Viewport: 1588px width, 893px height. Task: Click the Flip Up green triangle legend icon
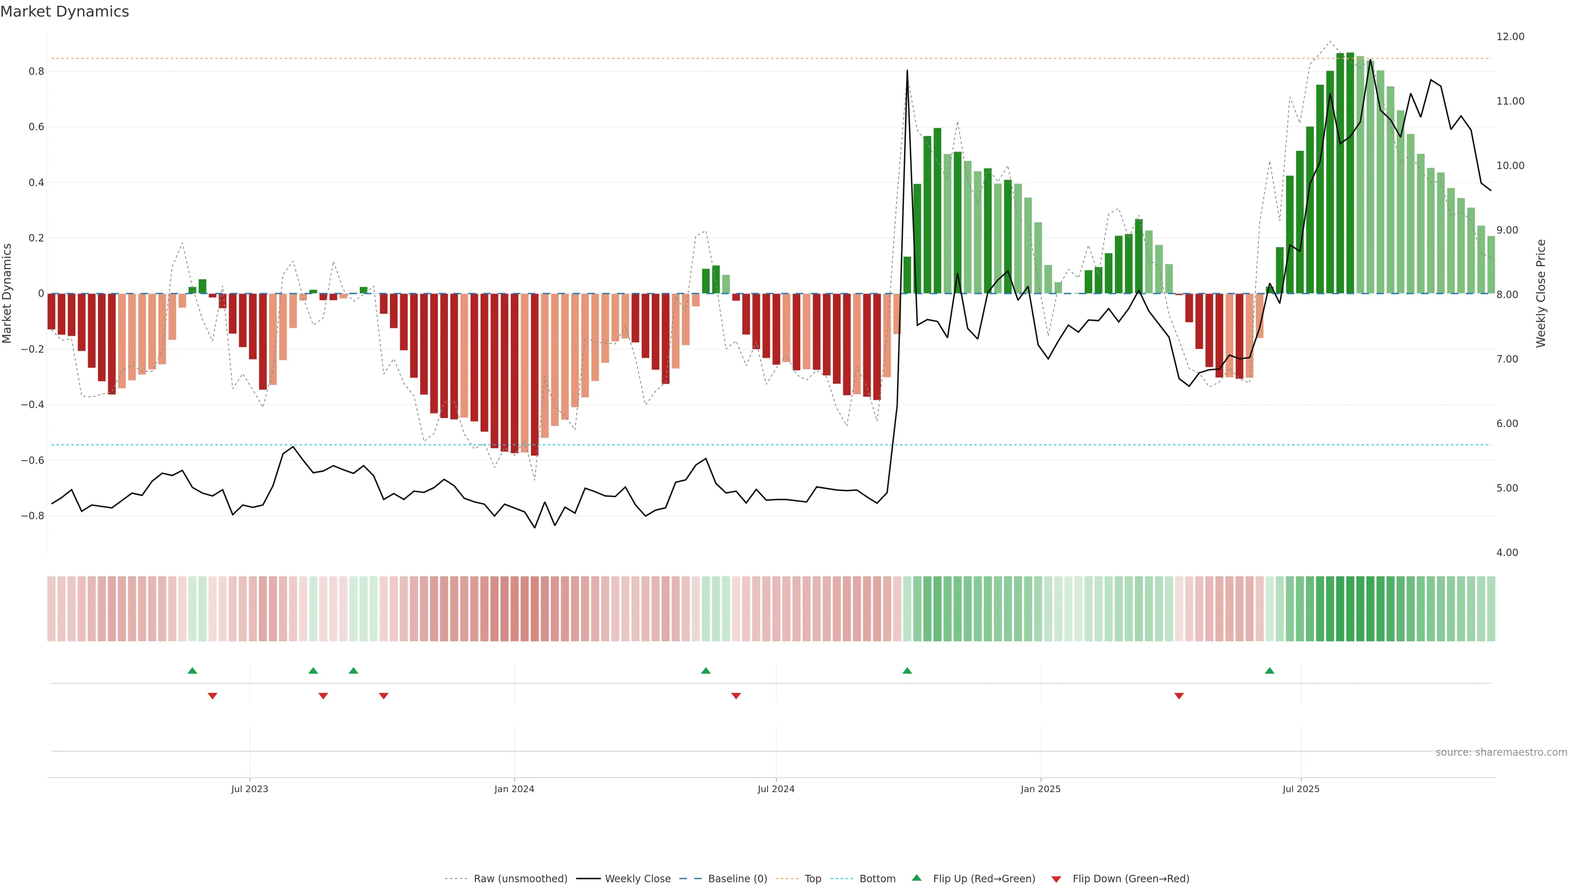click(917, 878)
